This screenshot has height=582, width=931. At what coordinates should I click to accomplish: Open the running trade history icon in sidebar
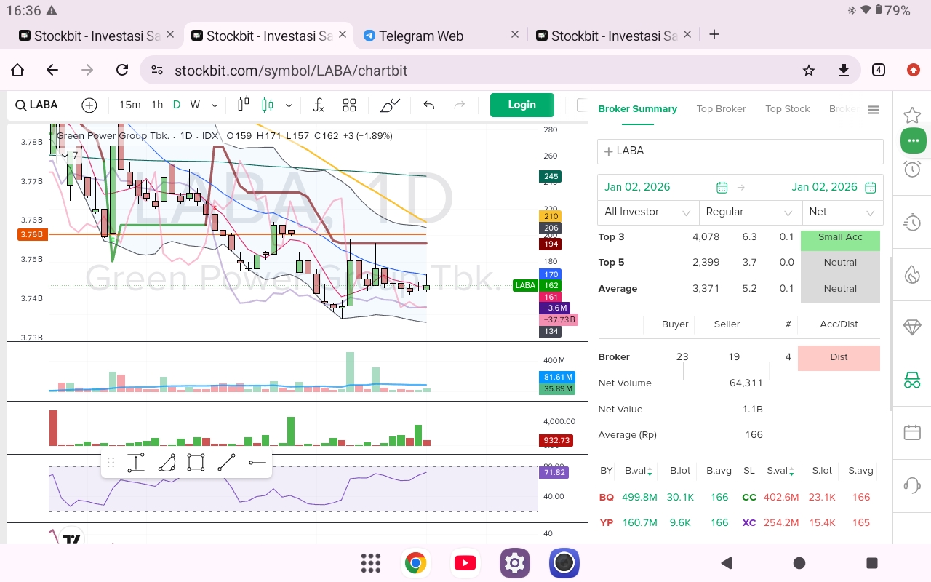pyautogui.click(x=912, y=222)
